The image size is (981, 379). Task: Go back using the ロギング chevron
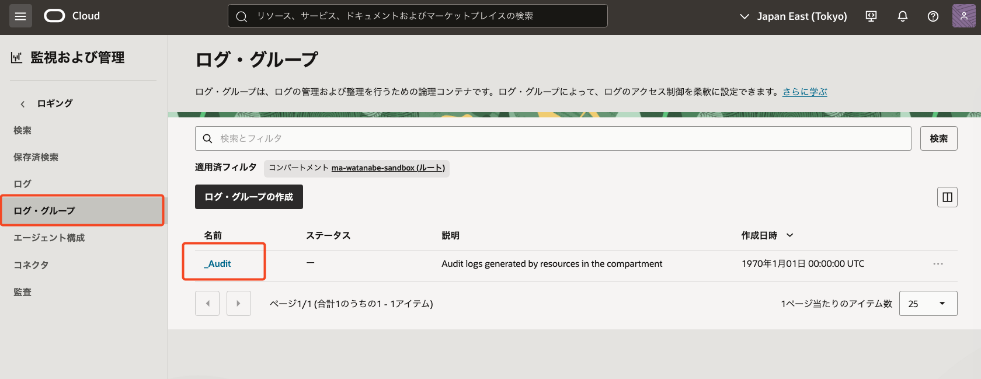coord(23,104)
